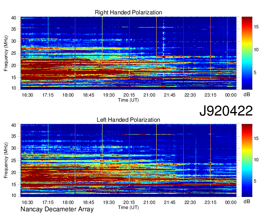
Task: Click the left-handed polarization spectrogram plot
Action: click(128, 160)
